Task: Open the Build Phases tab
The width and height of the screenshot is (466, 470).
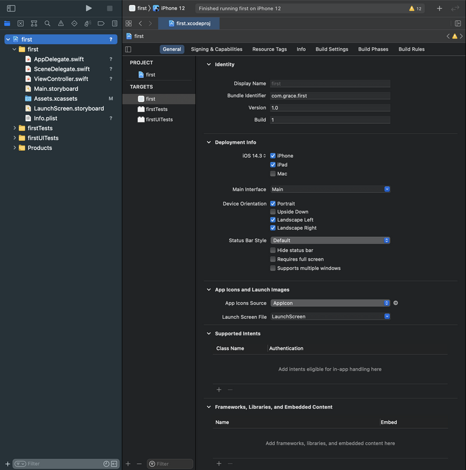Action: (373, 49)
